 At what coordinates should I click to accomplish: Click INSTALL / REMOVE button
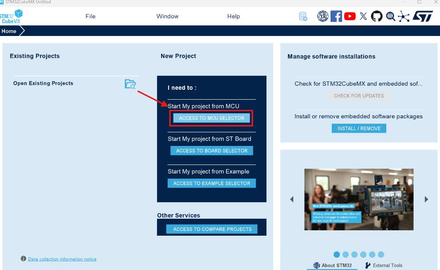359,129
